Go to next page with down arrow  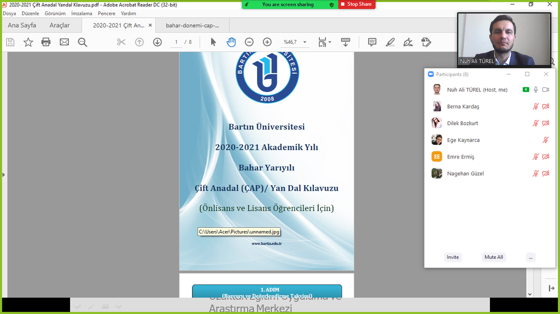click(x=157, y=42)
